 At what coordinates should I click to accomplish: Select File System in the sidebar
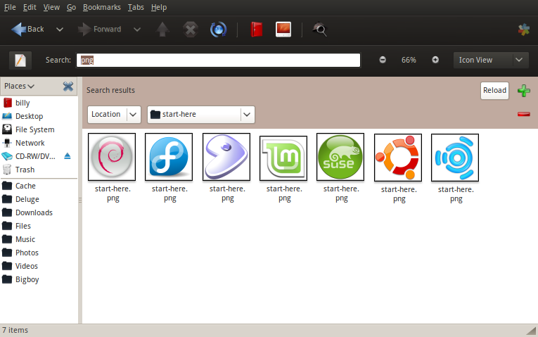(39, 129)
